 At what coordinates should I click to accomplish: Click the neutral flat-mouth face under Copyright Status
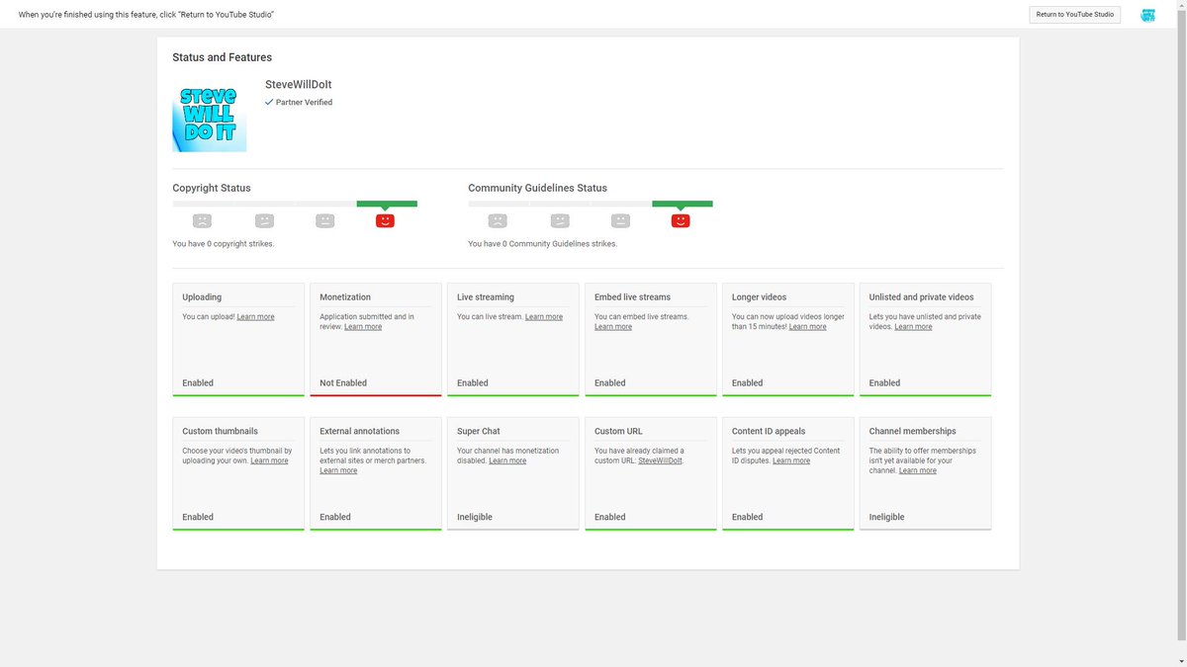(325, 221)
